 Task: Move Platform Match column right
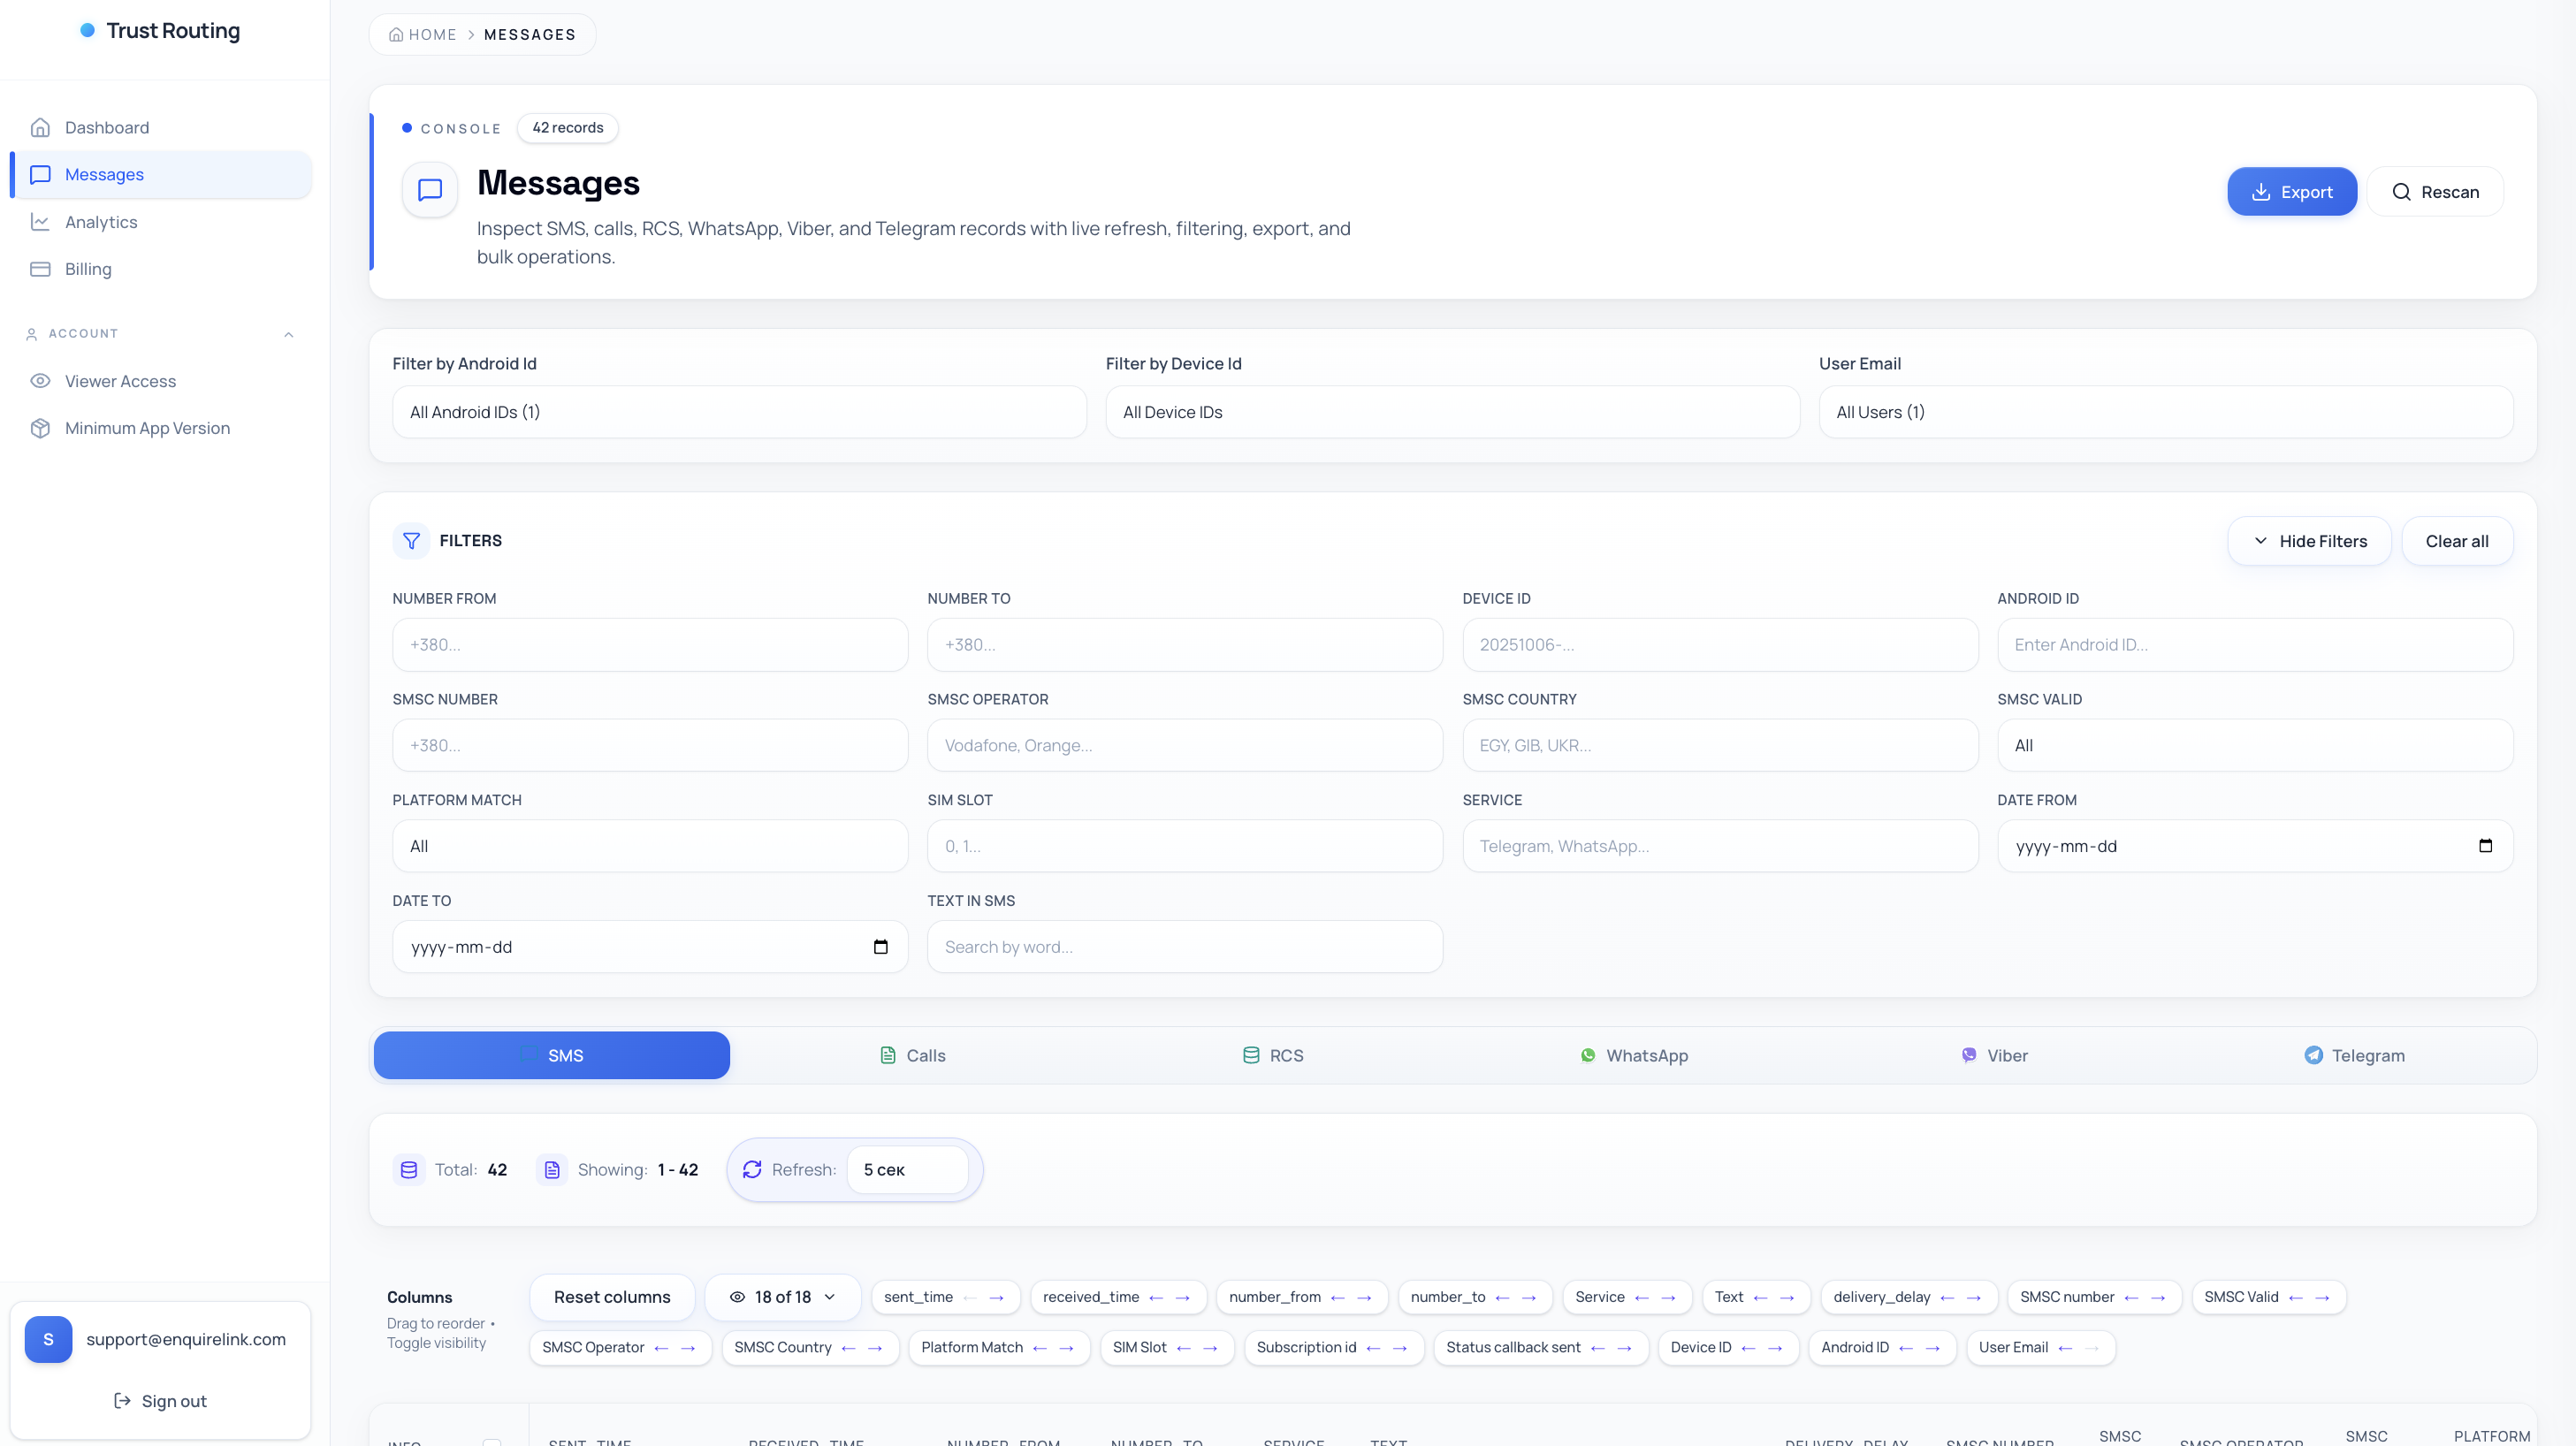[1066, 1348]
